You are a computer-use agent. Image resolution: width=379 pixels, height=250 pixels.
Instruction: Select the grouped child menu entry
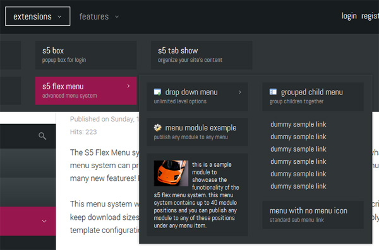[x=313, y=96]
